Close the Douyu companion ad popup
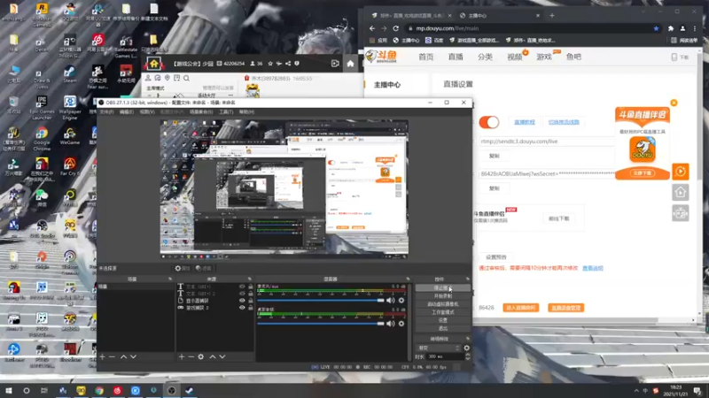709x398 pixels. point(674,103)
